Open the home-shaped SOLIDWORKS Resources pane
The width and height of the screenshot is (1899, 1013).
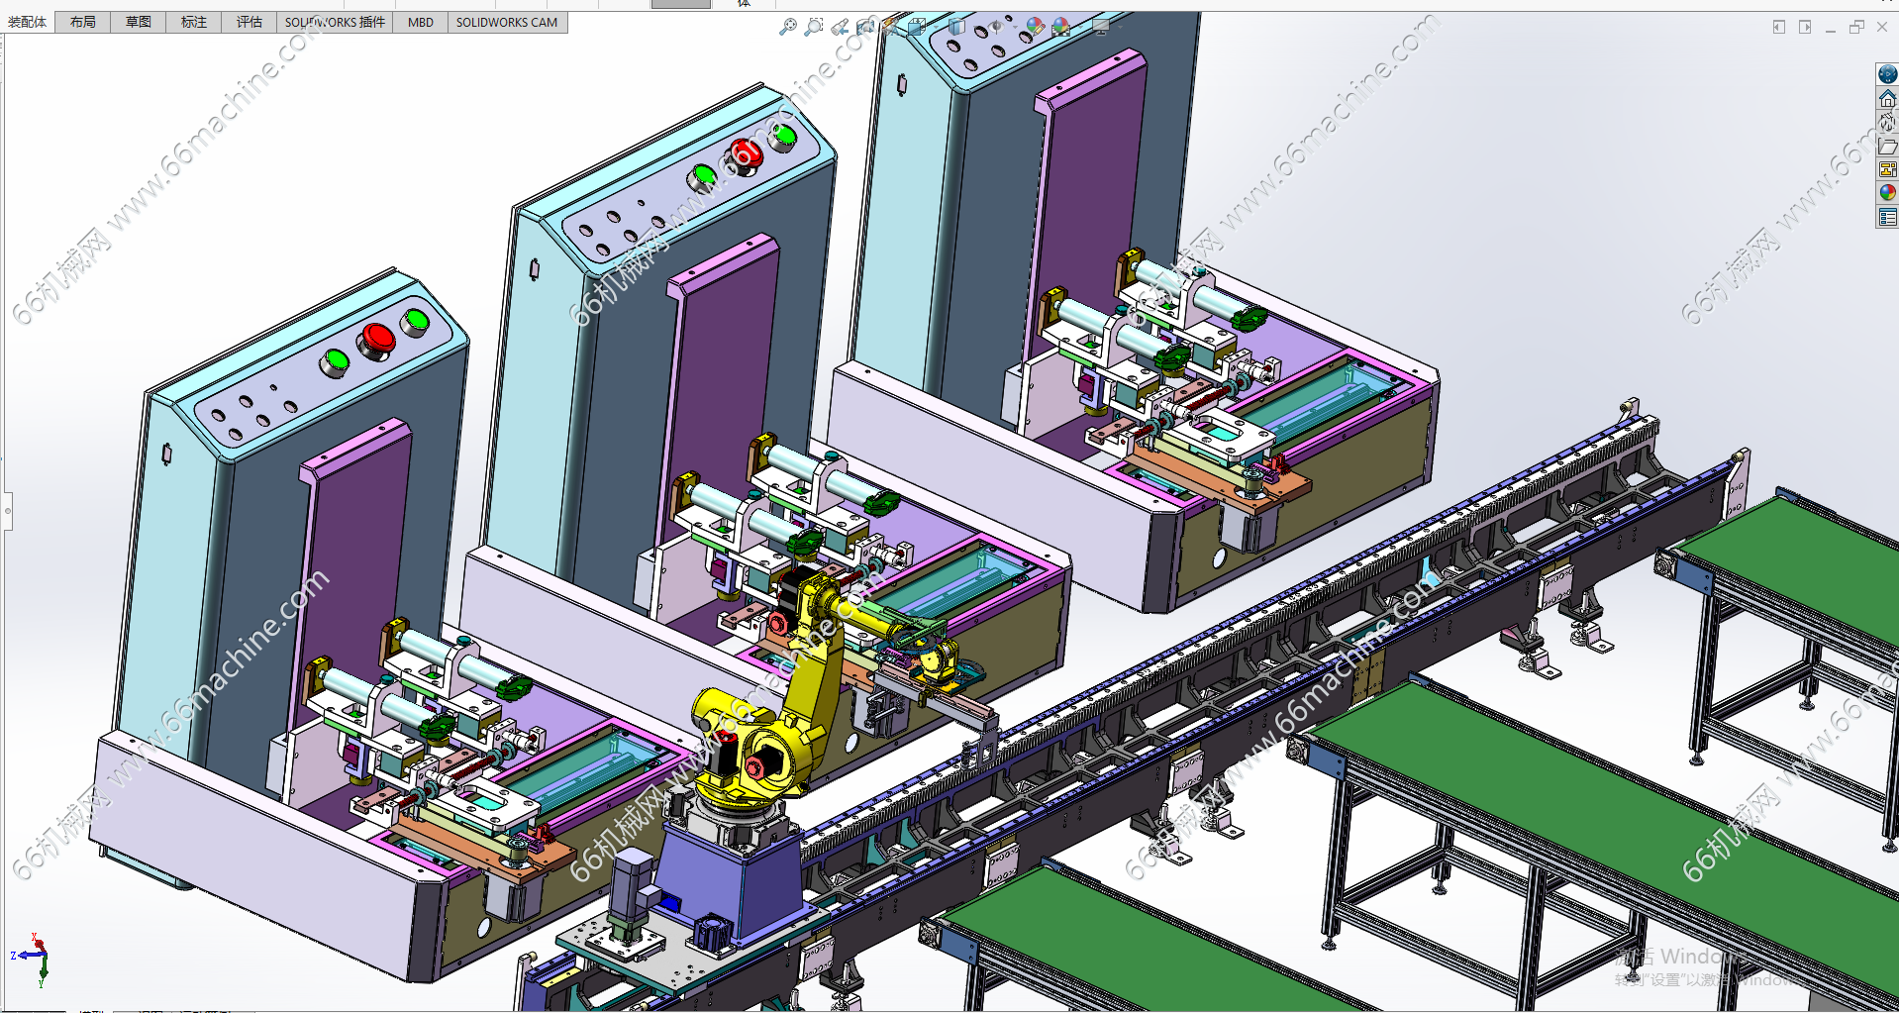click(1887, 98)
